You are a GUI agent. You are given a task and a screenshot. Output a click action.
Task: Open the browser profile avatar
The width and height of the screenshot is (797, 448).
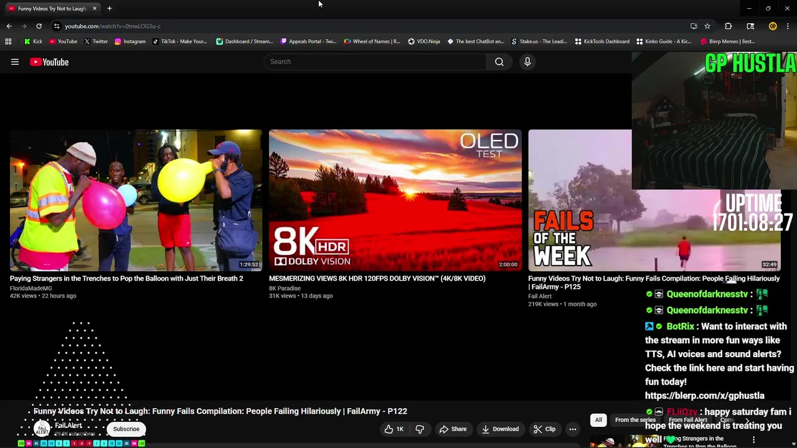tap(773, 26)
